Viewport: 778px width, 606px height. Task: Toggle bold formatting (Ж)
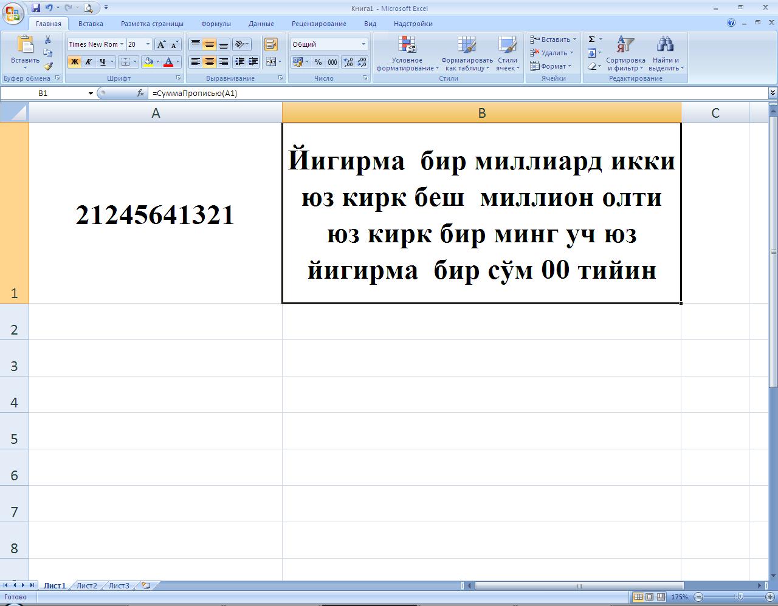pyautogui.click(x=74, y=62)
